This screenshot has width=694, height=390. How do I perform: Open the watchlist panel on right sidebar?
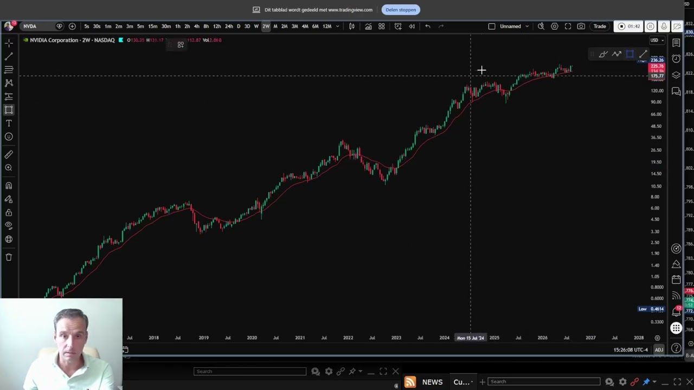point(676,42)
